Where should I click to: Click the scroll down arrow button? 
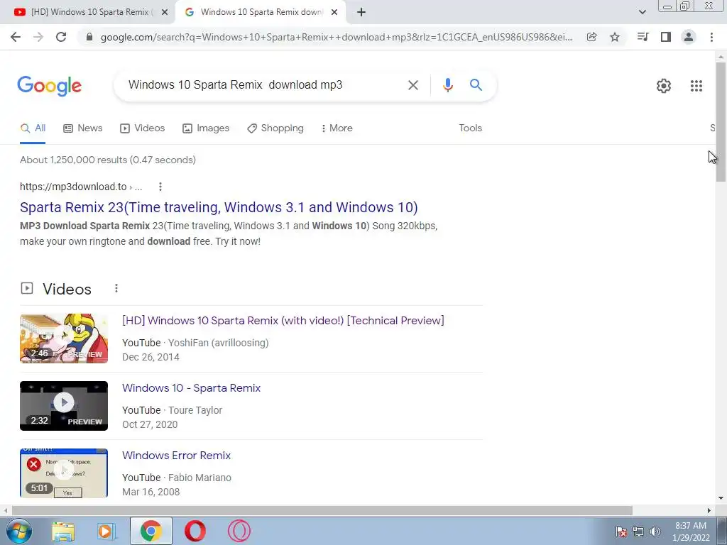(721, 499)
